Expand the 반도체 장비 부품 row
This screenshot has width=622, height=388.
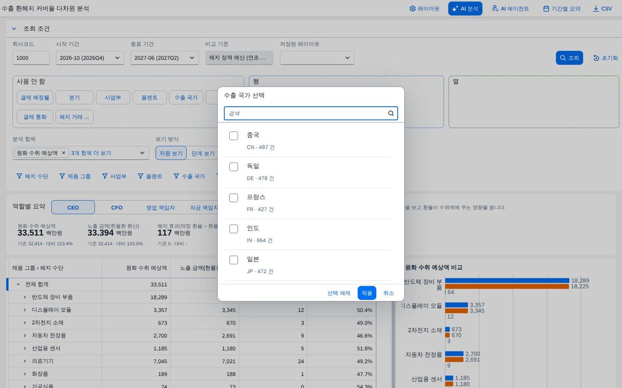[x=25, y=297]
